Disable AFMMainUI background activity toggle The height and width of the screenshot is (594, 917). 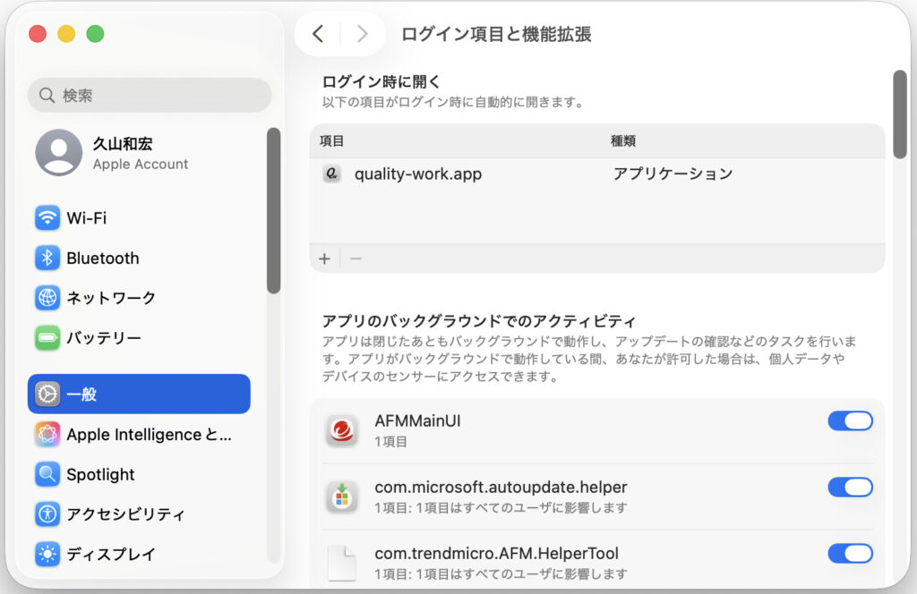click(x=849, y=420)
